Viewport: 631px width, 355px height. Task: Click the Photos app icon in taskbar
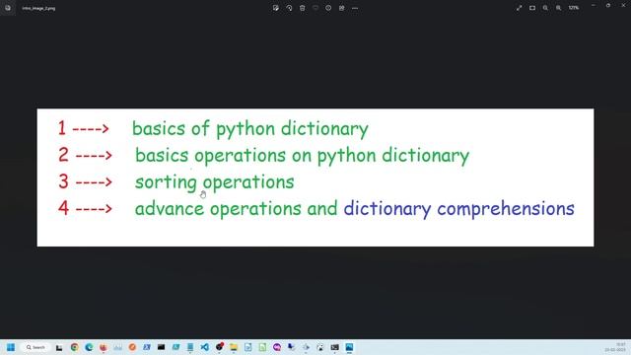click(x=349, y=347)
